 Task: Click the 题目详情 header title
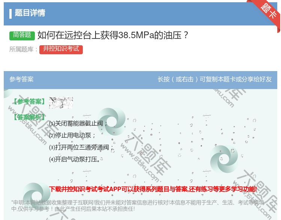30,13
